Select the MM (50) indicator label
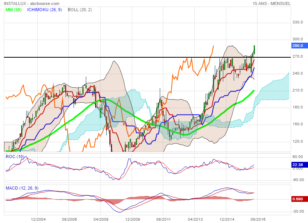The height and width of the screenshot is (223, 308). [13, 10]
